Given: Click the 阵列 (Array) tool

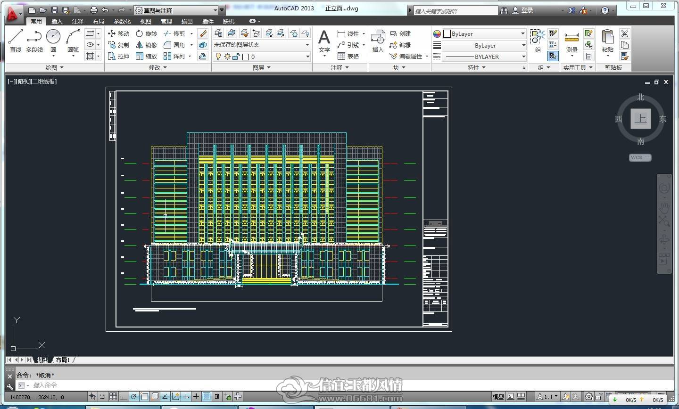Looking at the screenshot, I should [x=174, y=56].
